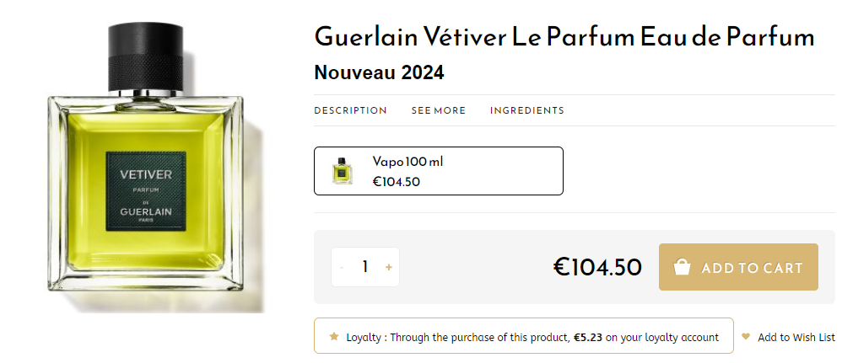Click the Nouveau 2024 subtitle
The width and height of the screenshot is (842, 363).
pos(379,73)
